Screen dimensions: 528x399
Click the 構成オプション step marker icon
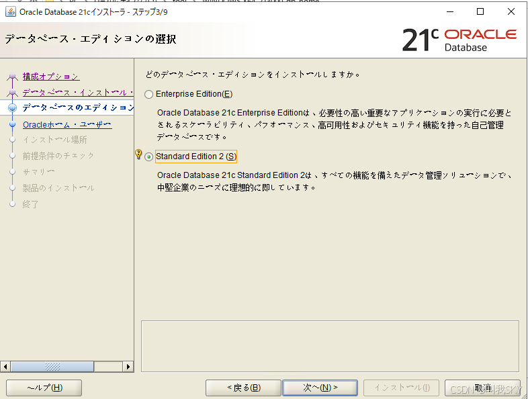point(13,77)
